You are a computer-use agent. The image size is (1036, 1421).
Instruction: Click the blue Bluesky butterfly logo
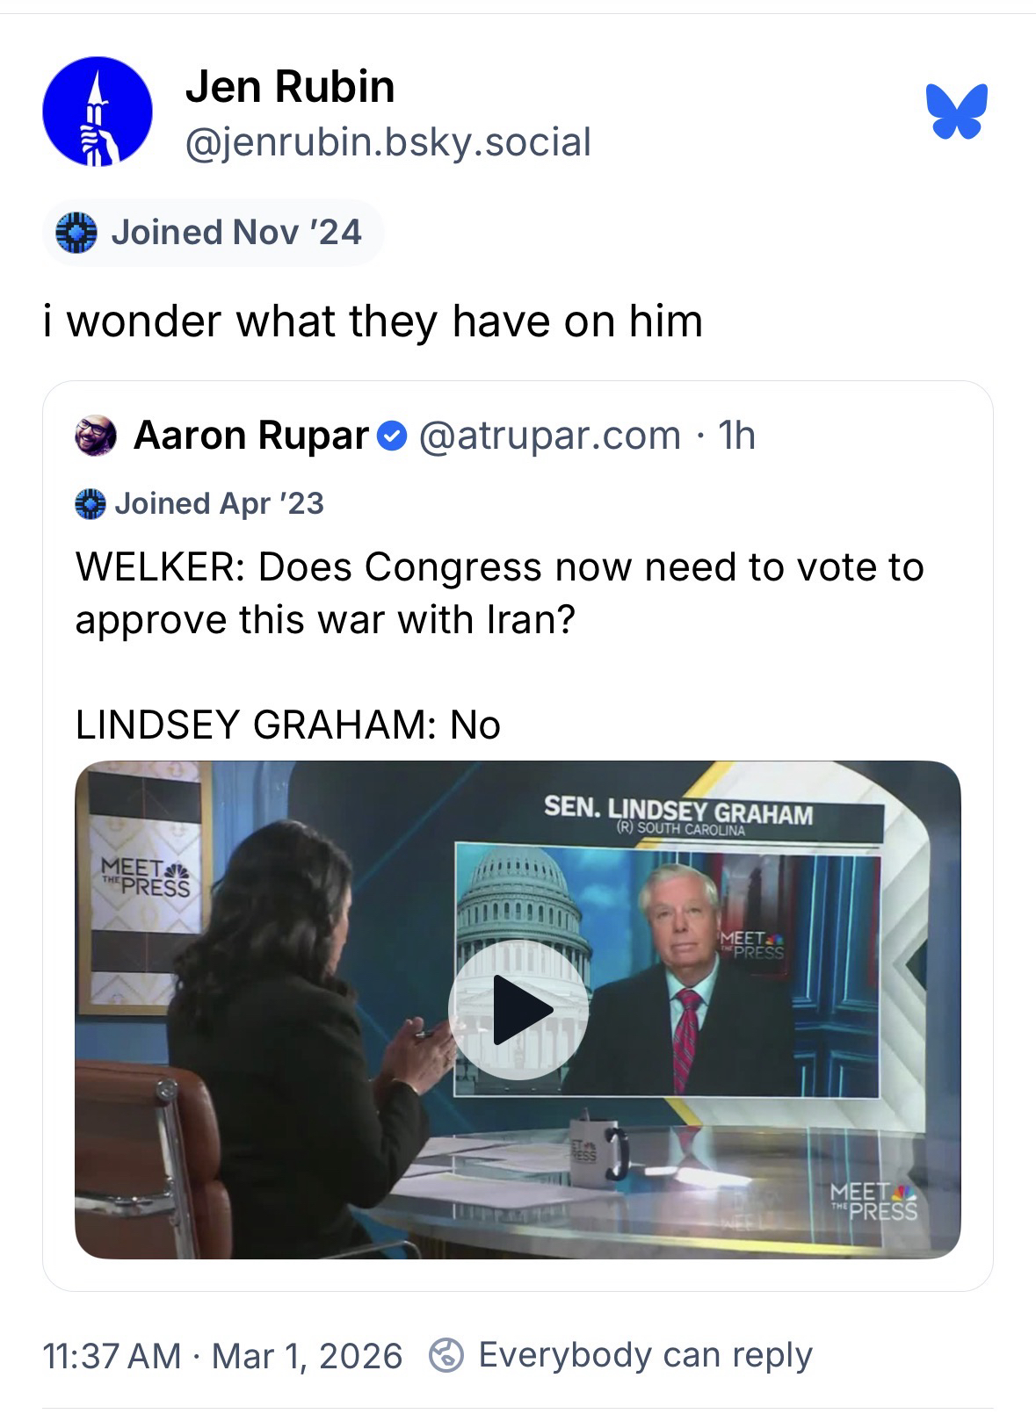pos(956,112)
